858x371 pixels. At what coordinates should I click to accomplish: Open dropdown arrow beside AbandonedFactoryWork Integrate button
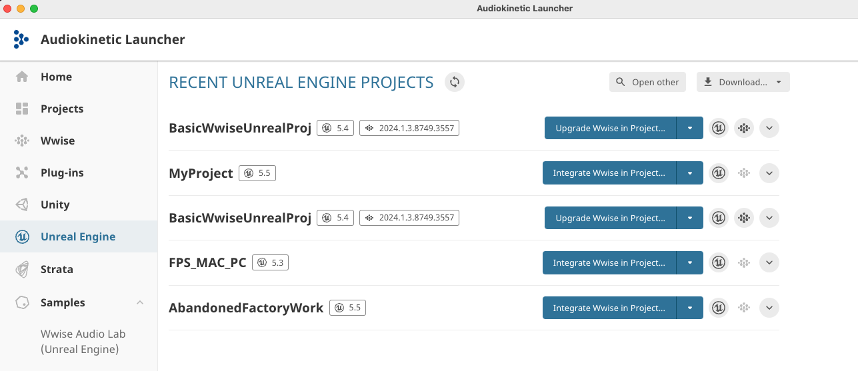tap(690, 308)
